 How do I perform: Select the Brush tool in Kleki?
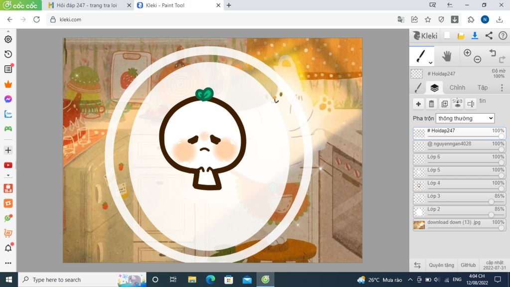pos(421,56)
